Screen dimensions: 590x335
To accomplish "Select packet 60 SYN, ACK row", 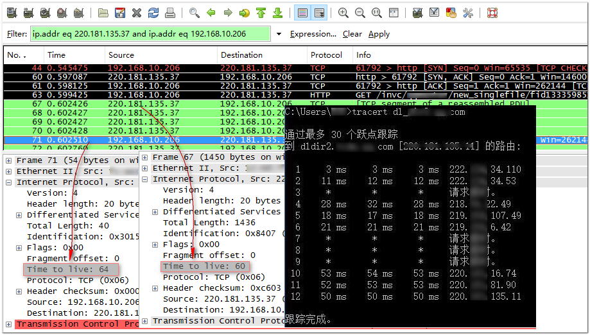I will tap(295, 77).
